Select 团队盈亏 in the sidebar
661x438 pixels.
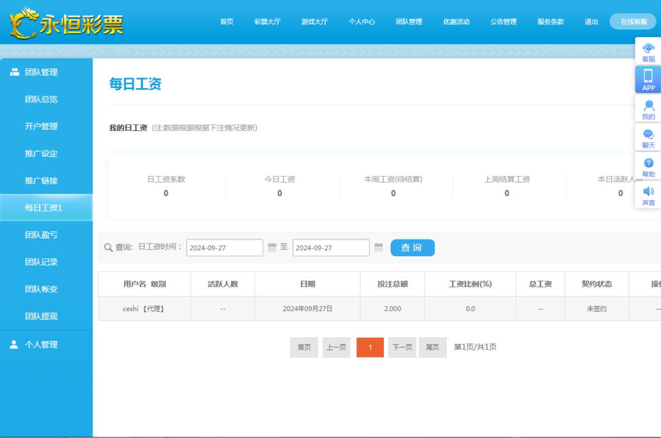41,235
